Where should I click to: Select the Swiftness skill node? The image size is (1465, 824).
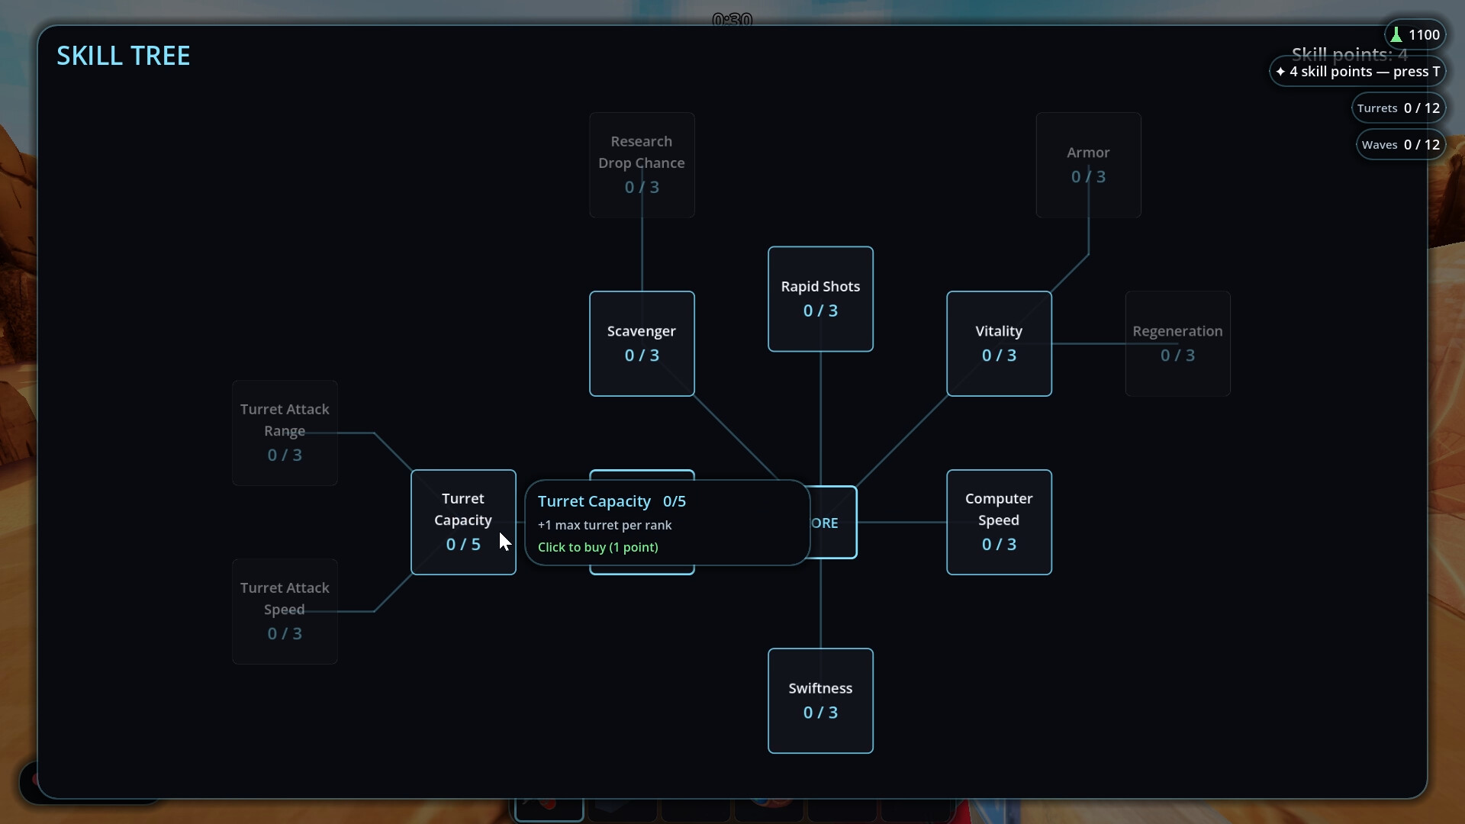(820, 700)
